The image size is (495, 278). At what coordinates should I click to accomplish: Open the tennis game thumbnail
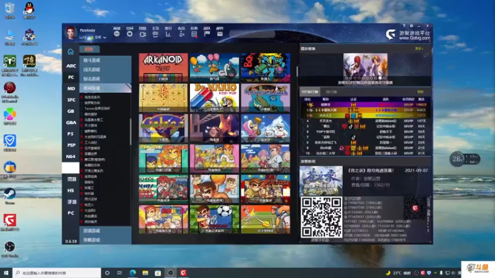coord(265,219)
